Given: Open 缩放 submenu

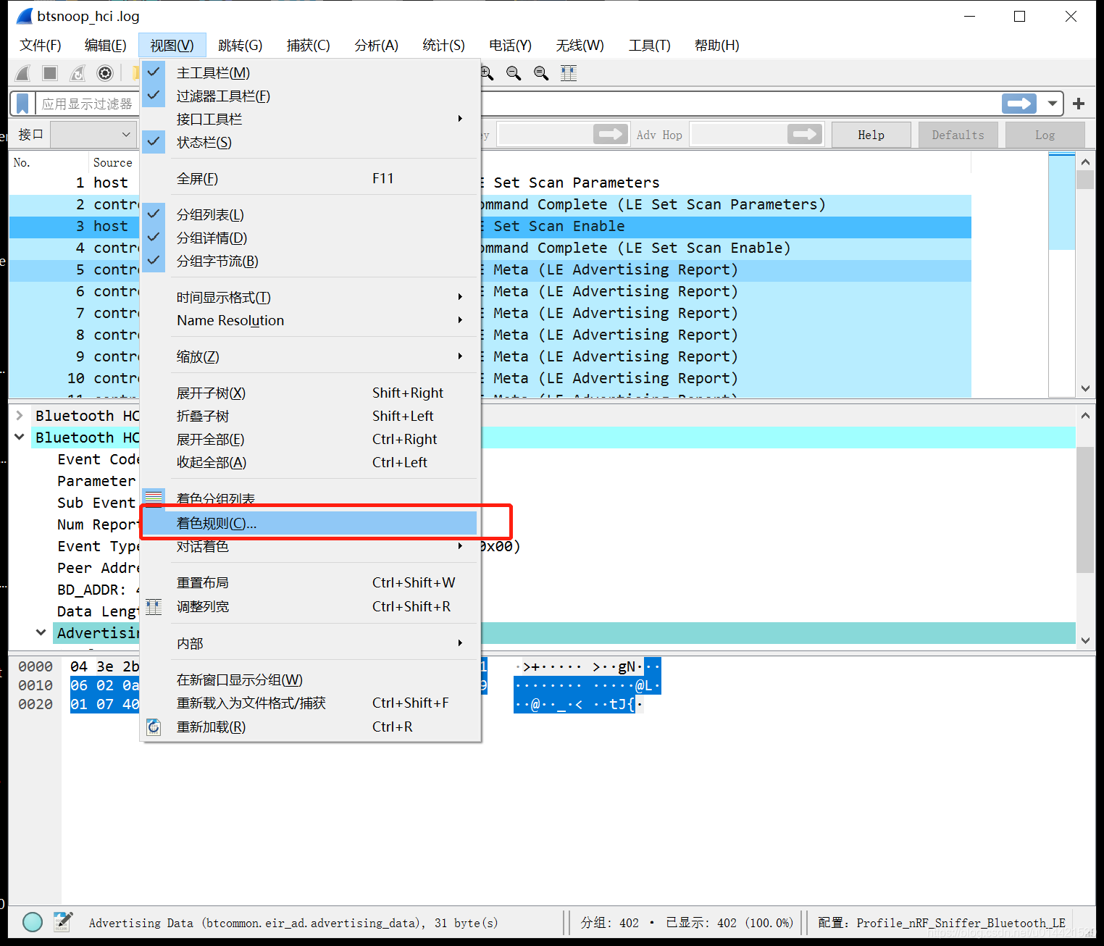Looking at the screenshot, I should coord(310,356).
